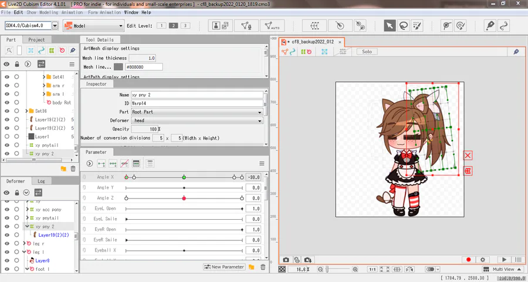Open parameter panel options menu
This screenshot has height=282, width=528.
[x=262, y=163]
